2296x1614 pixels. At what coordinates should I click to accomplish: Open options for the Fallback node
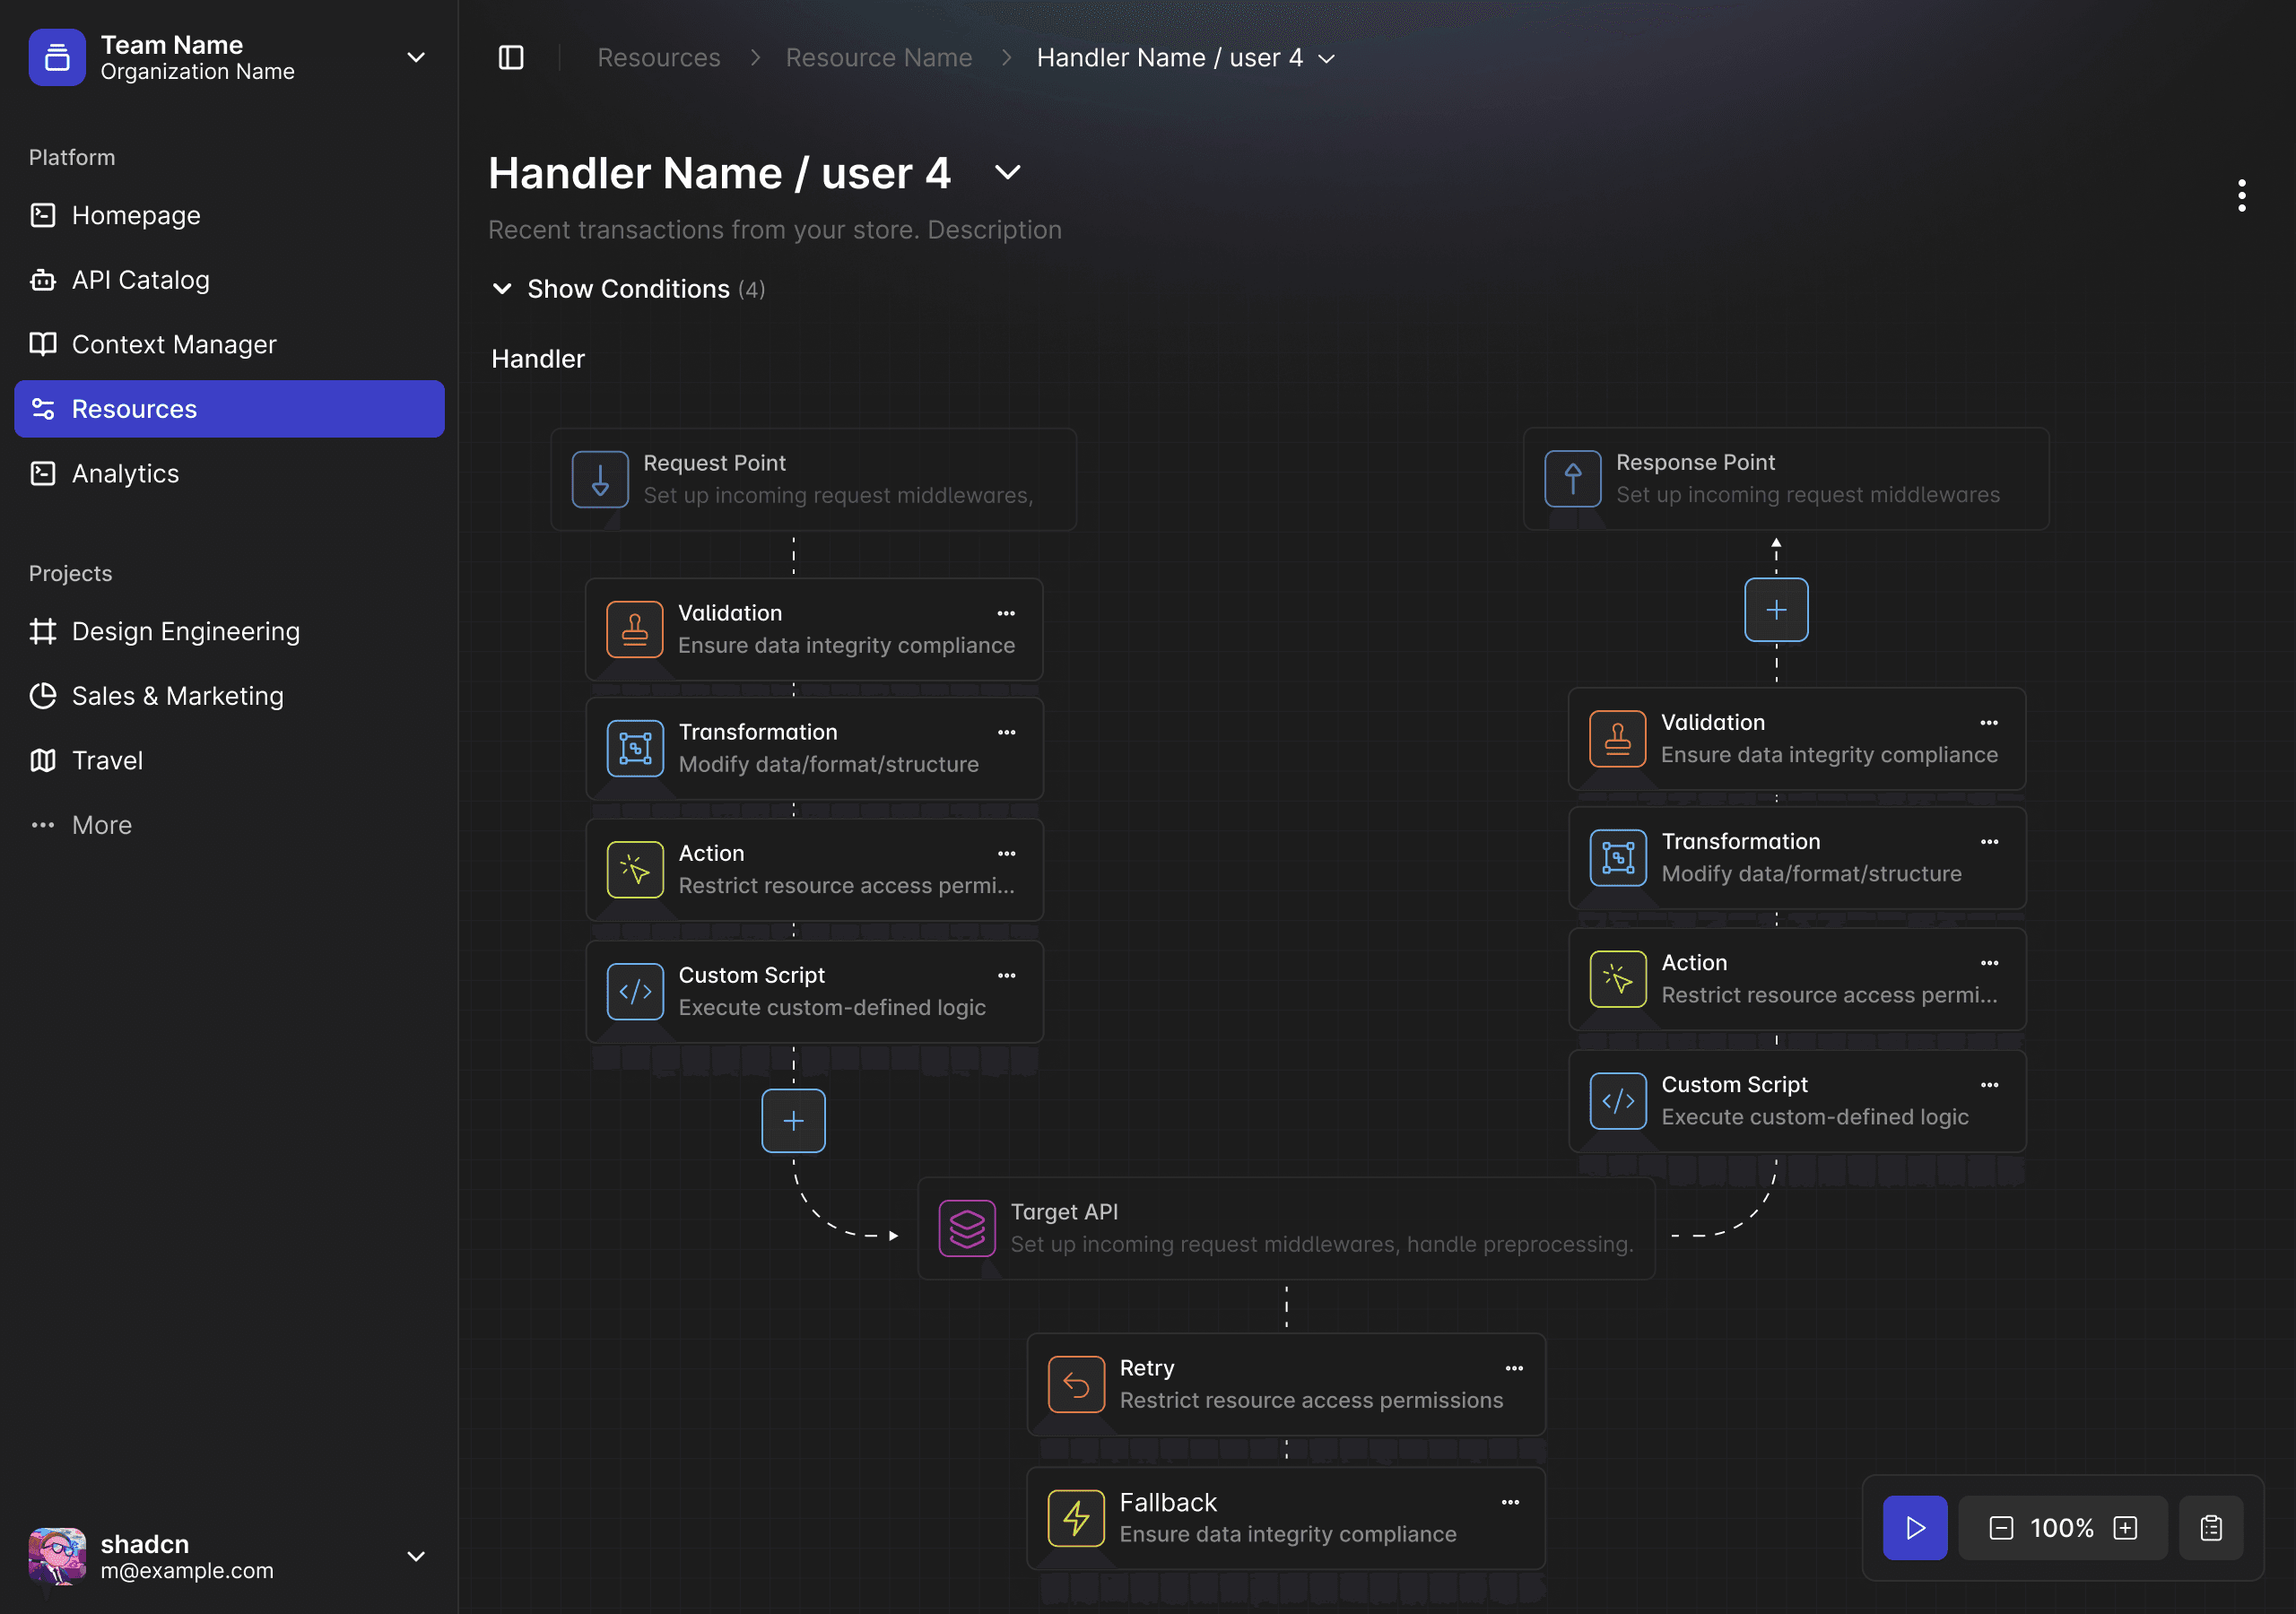tap(1510, 1502)
